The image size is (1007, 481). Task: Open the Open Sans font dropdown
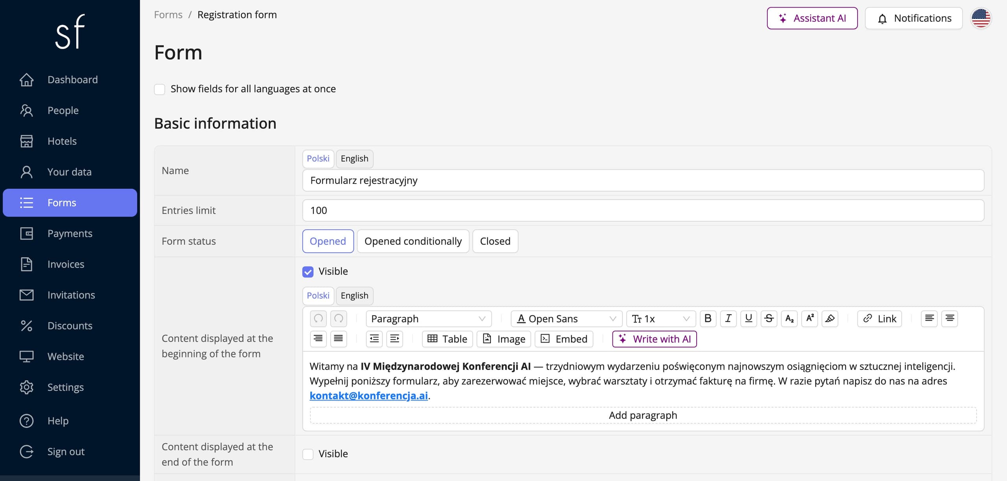point(566,319)
